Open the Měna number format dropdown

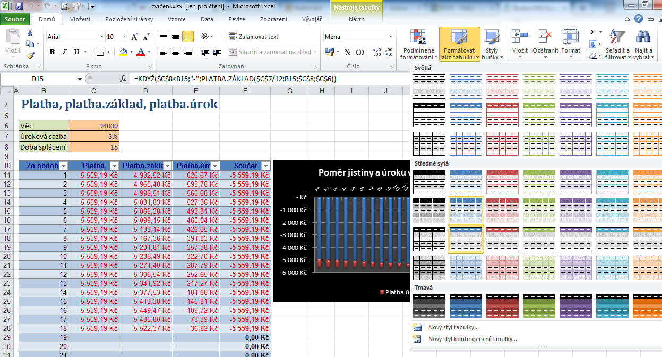tap(391, 37)
